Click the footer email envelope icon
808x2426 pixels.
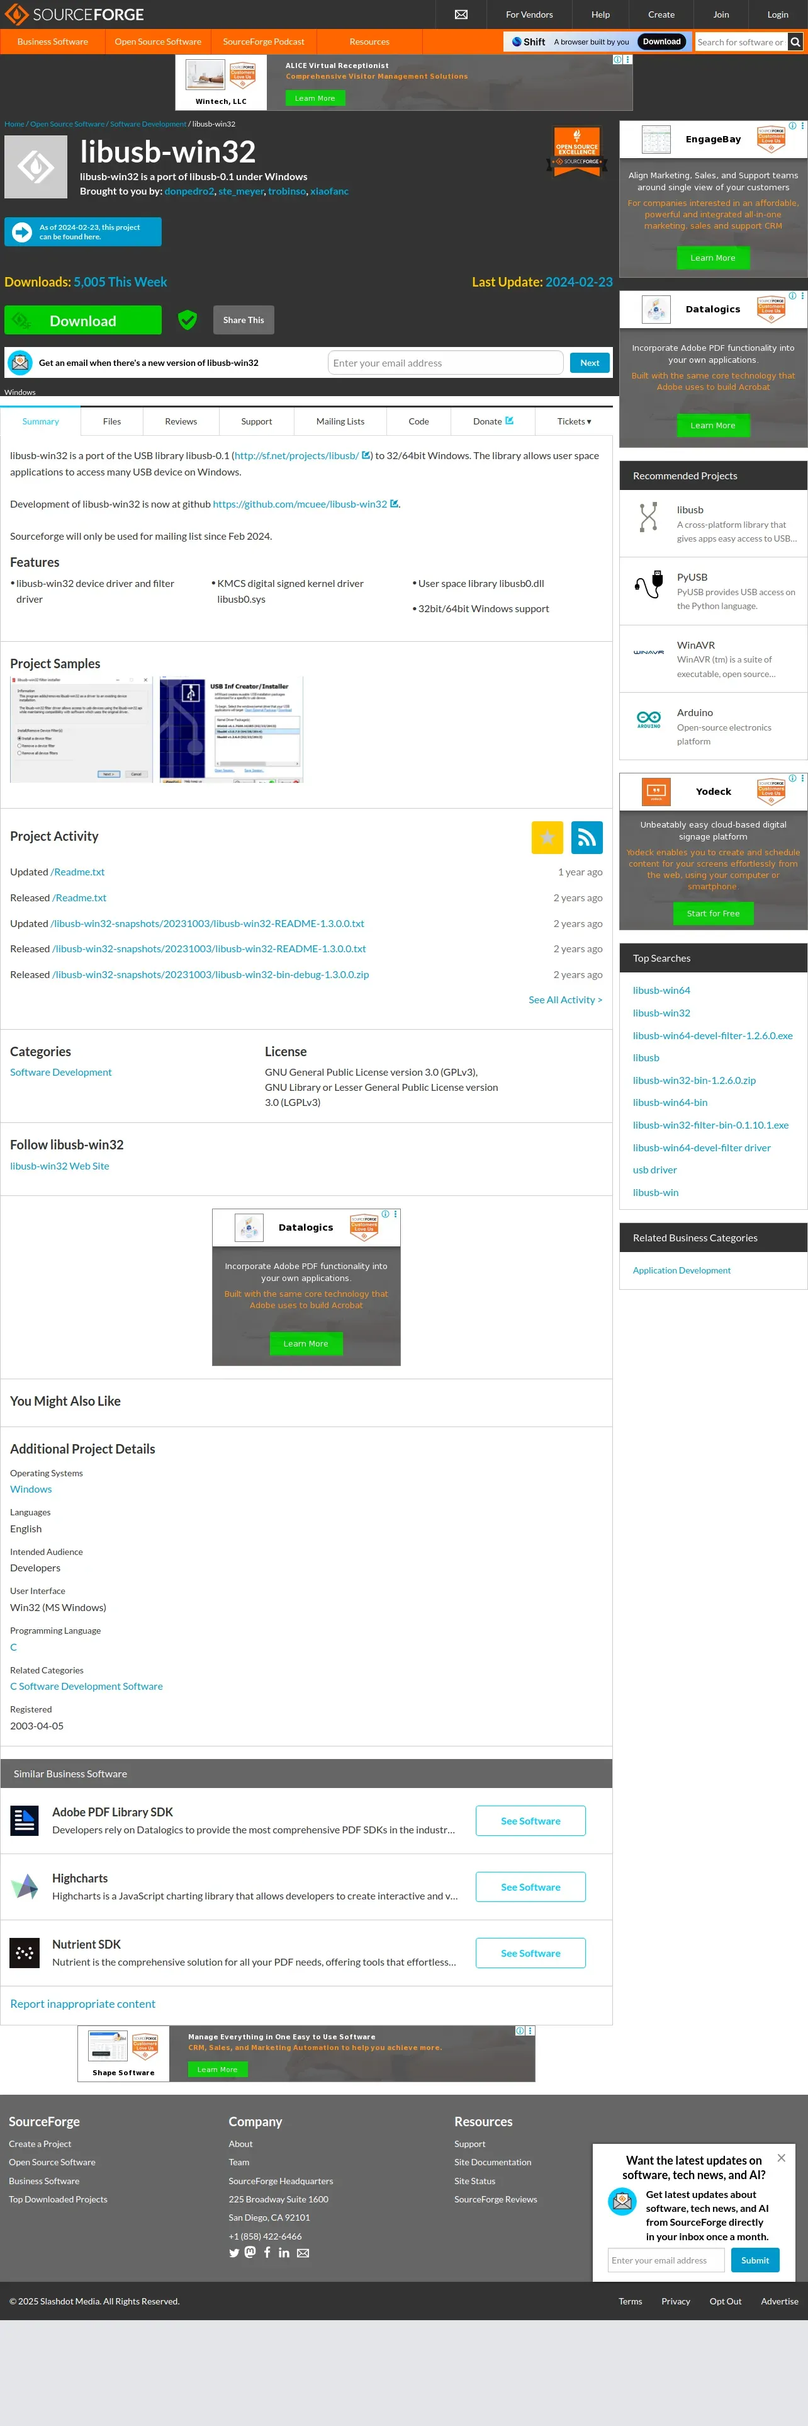303,2253
